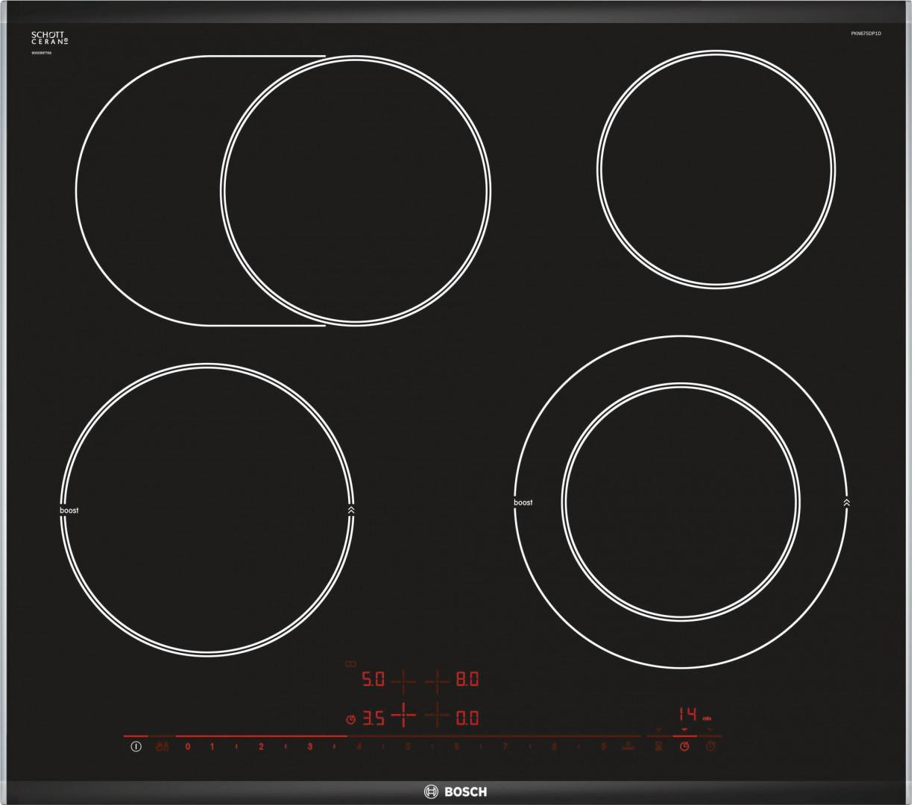Tap the 3.5 heat level display
This screenshot has height=805, width=914.
pyautogui.click(x=373, y=719)
